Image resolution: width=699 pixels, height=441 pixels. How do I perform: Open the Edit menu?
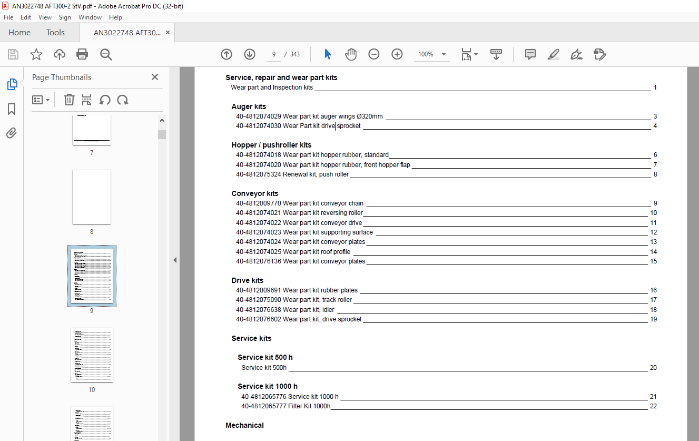(x=26, y=17)
